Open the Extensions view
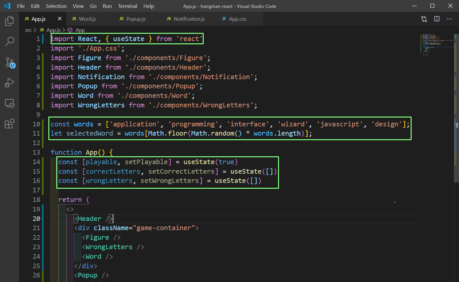459x282 pixels. click(x=10, y=124)
